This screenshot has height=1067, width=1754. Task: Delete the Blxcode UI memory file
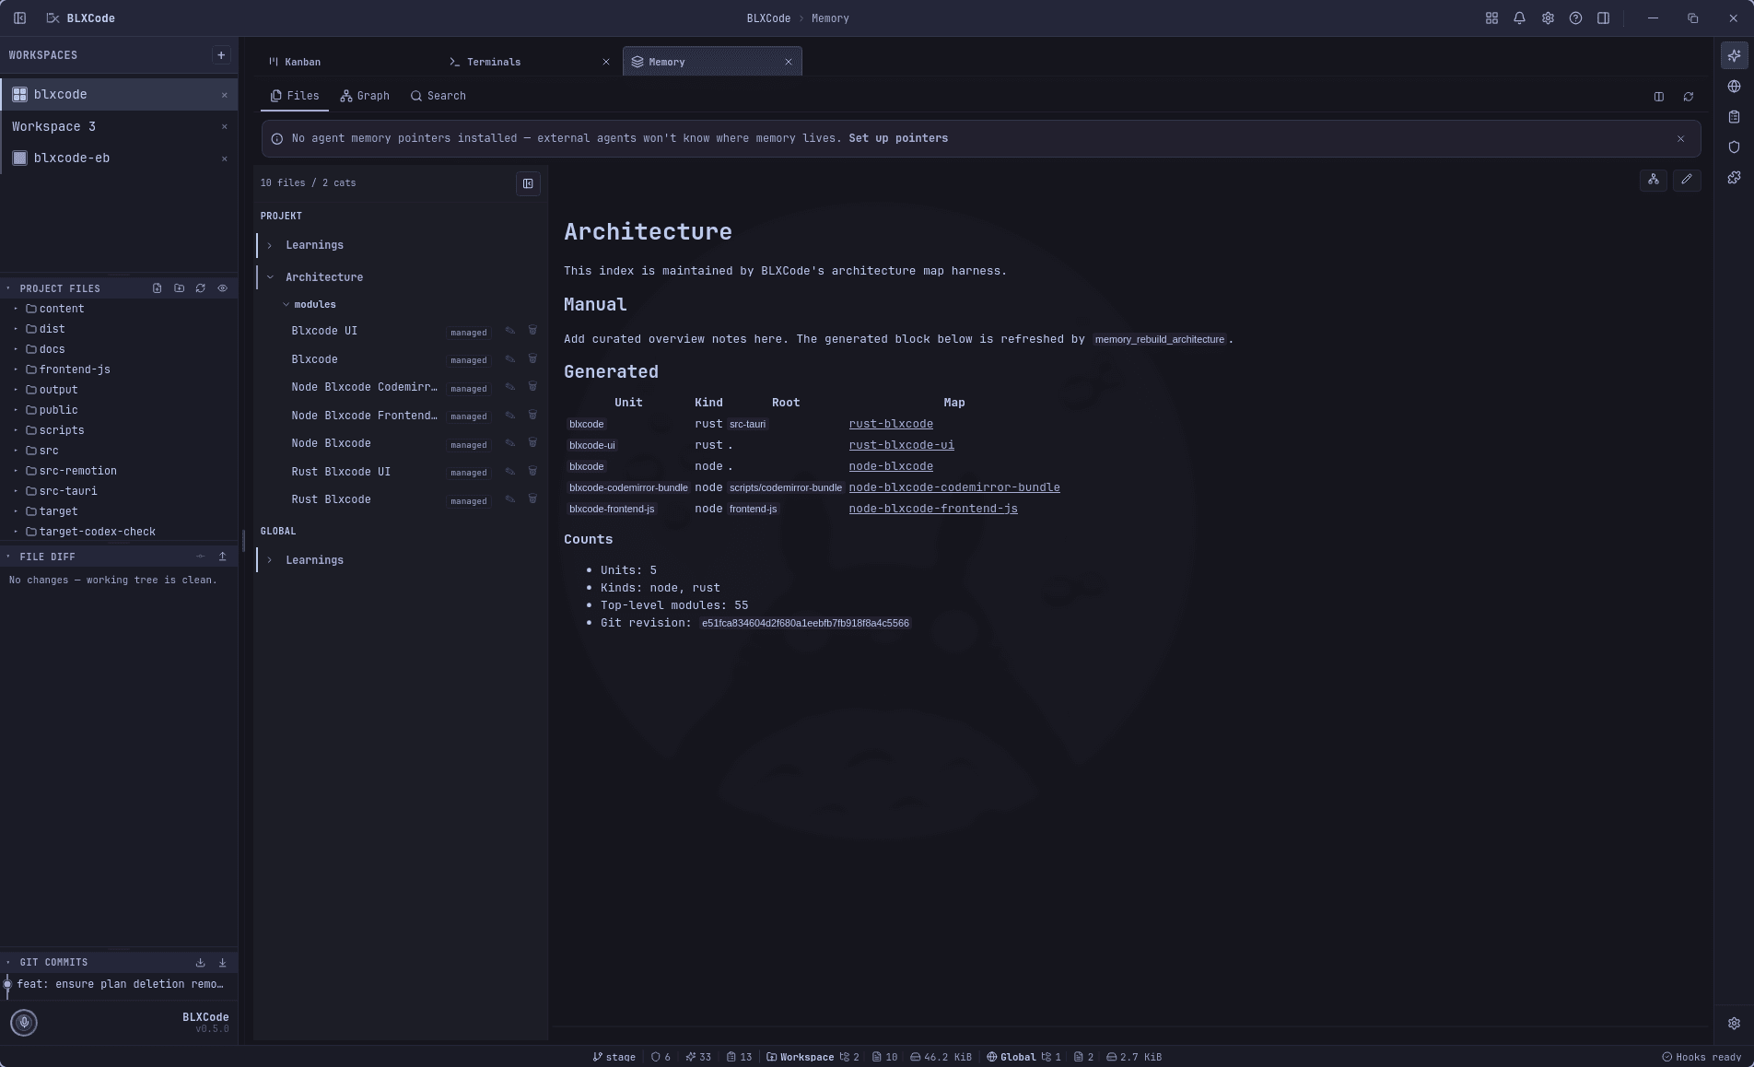point(532,331)
